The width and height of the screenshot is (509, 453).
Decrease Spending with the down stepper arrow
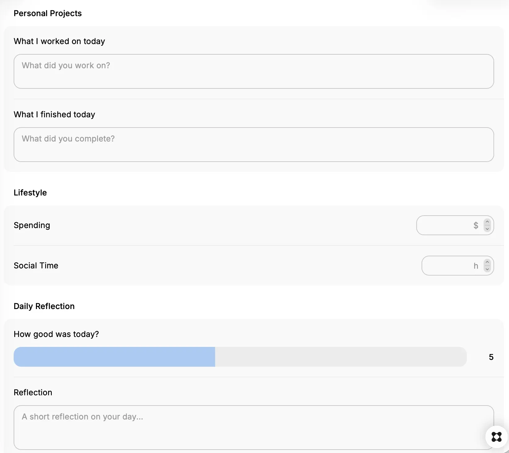click(x=487, y=229)
